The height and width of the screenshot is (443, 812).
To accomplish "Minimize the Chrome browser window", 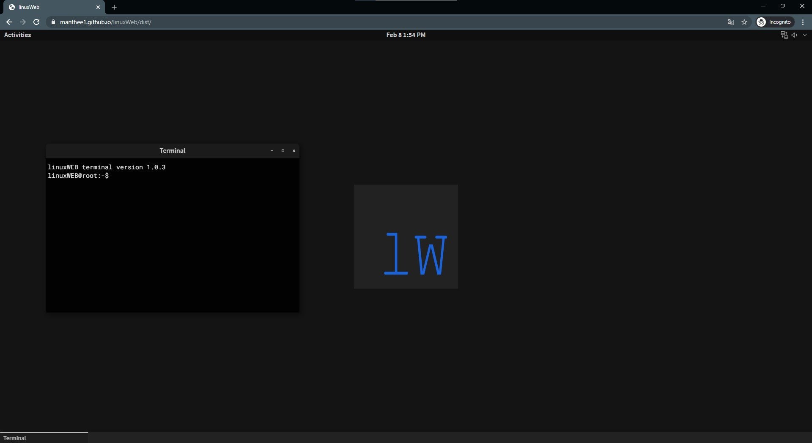I will point(763,6).
